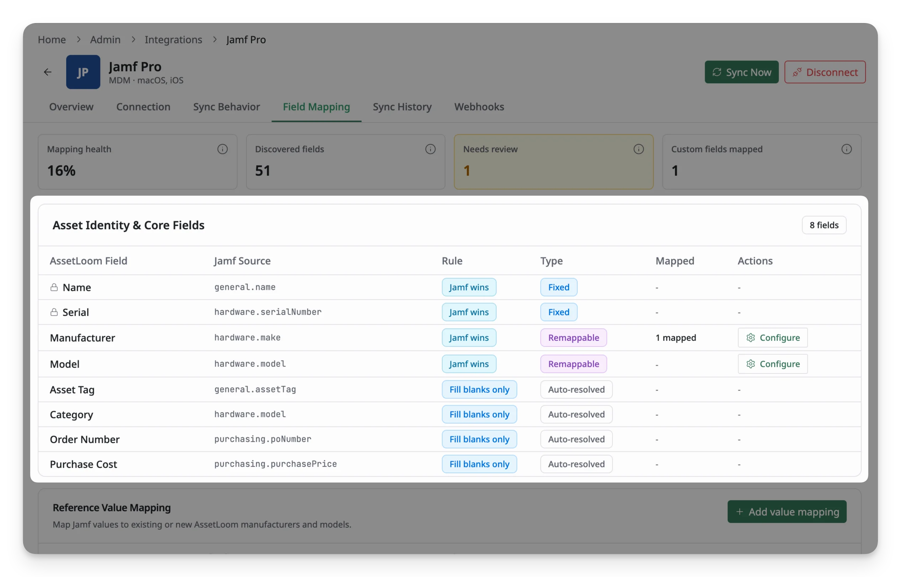Click the AssetLoom Field column header
The width and height of the screenshot is (901, 577).
(x=89, y=261)
